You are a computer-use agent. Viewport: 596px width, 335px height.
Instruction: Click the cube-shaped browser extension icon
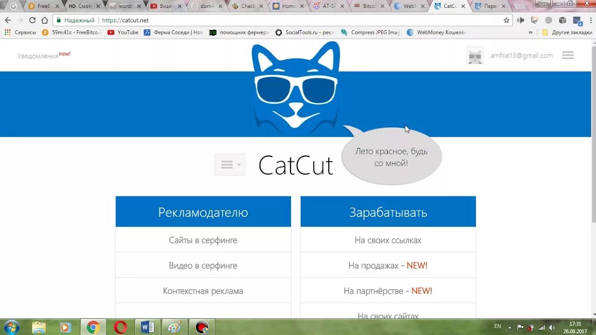(x=562, y=20)
